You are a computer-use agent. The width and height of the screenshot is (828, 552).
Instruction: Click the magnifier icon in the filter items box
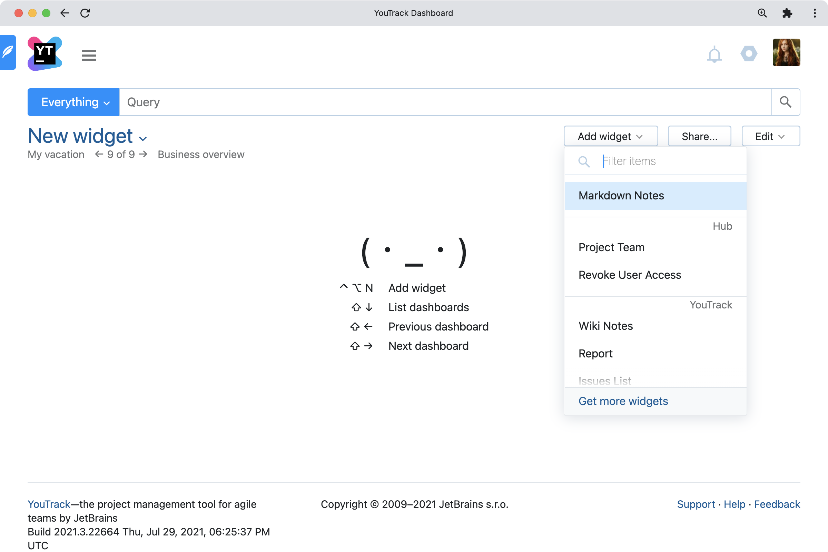click(584, 161)
